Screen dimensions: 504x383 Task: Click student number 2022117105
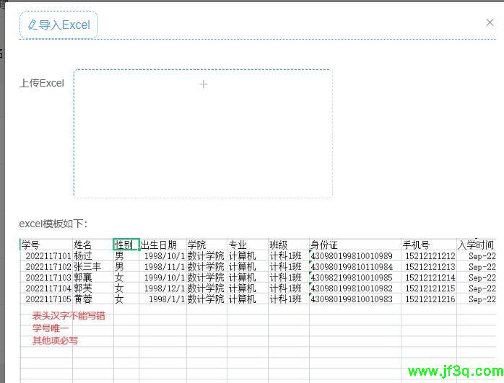click(x=48, y=299)
